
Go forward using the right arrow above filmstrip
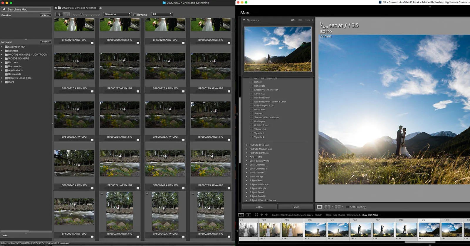266,215
